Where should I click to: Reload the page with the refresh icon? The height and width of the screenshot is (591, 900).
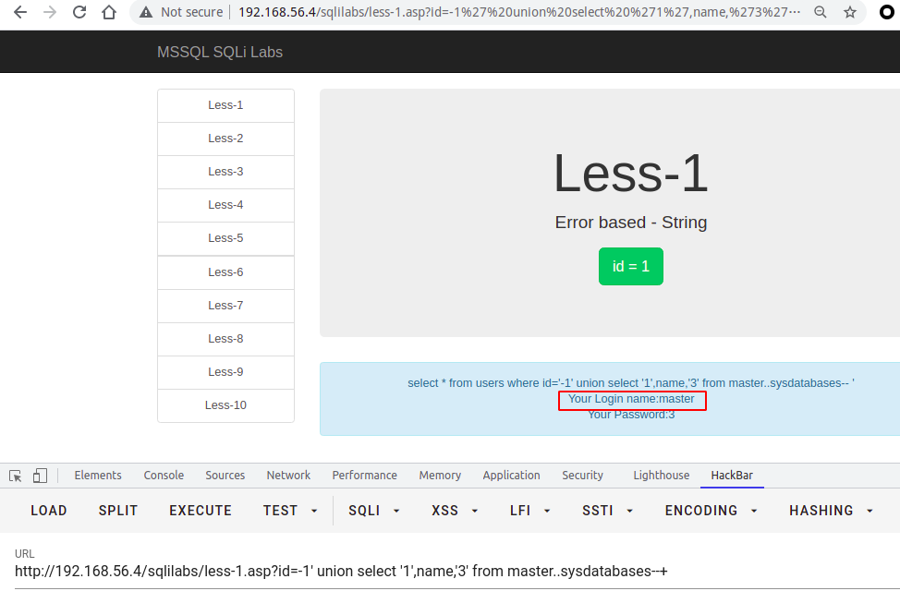pyautogui.click(x=79, y=12)
